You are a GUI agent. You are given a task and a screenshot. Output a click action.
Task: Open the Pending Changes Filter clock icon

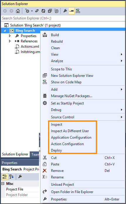click(27, 11)
